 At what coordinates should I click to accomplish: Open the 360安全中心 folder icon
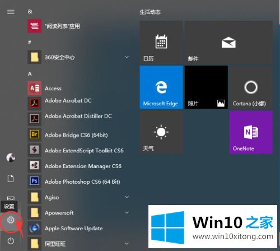point(34,57)
